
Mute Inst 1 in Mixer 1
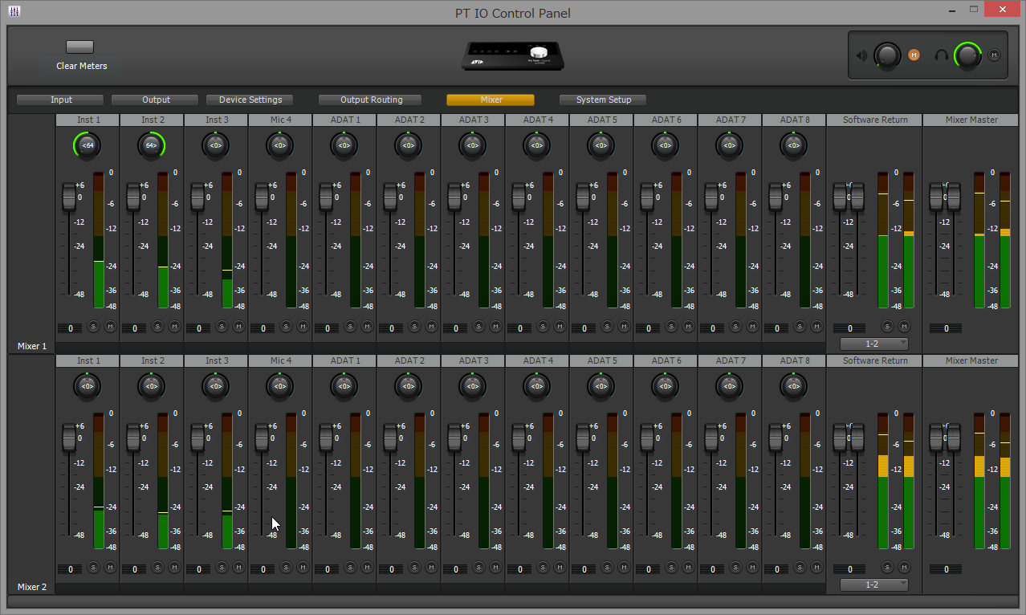coord(110,326)
